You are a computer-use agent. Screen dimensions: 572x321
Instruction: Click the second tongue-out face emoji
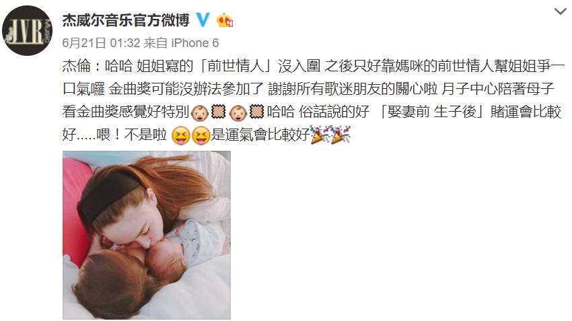pos(201,135)
